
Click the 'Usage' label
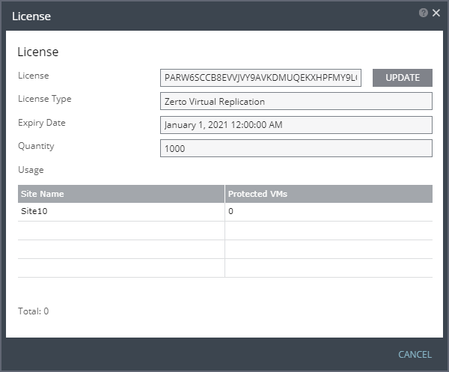pyautogui.click(x=31, y=170)
